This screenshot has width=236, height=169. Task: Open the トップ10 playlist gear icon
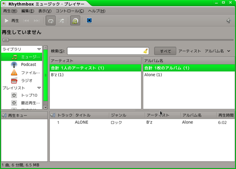[x=14, y=95]
